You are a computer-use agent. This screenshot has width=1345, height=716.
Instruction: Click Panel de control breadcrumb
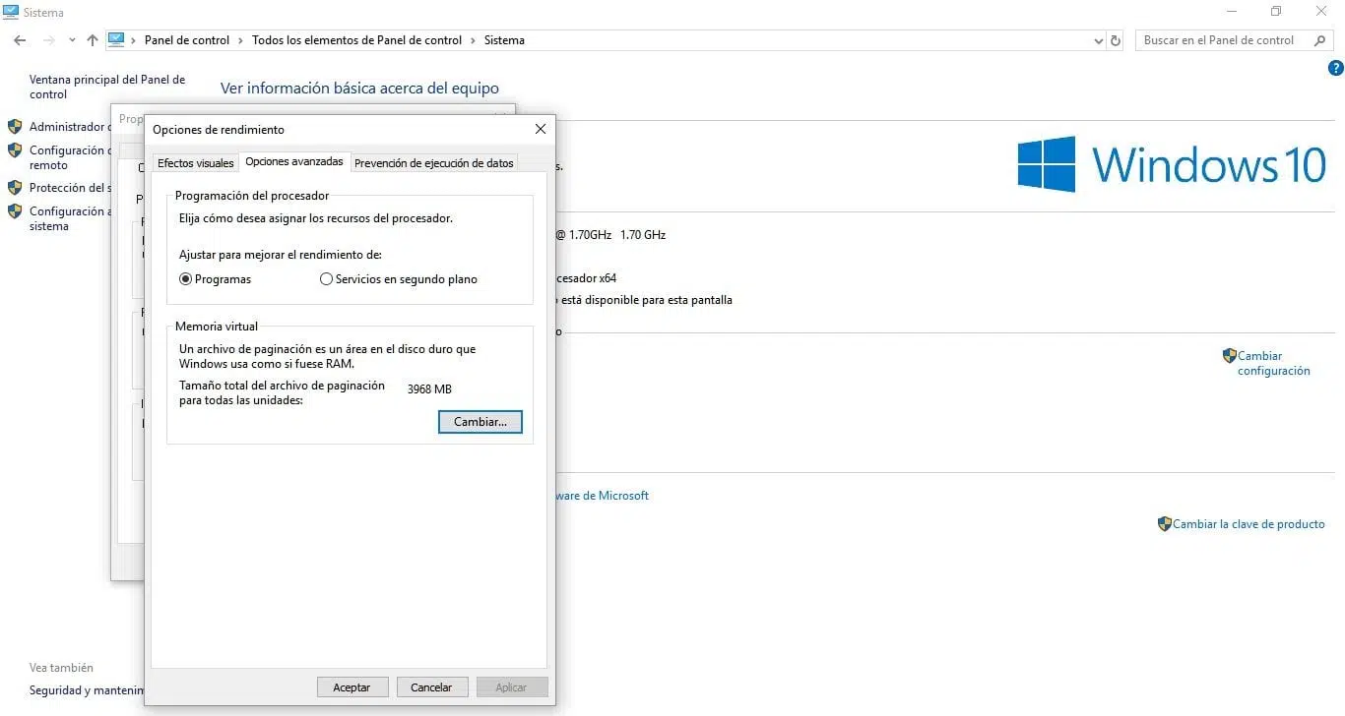[x=187, y=40]
